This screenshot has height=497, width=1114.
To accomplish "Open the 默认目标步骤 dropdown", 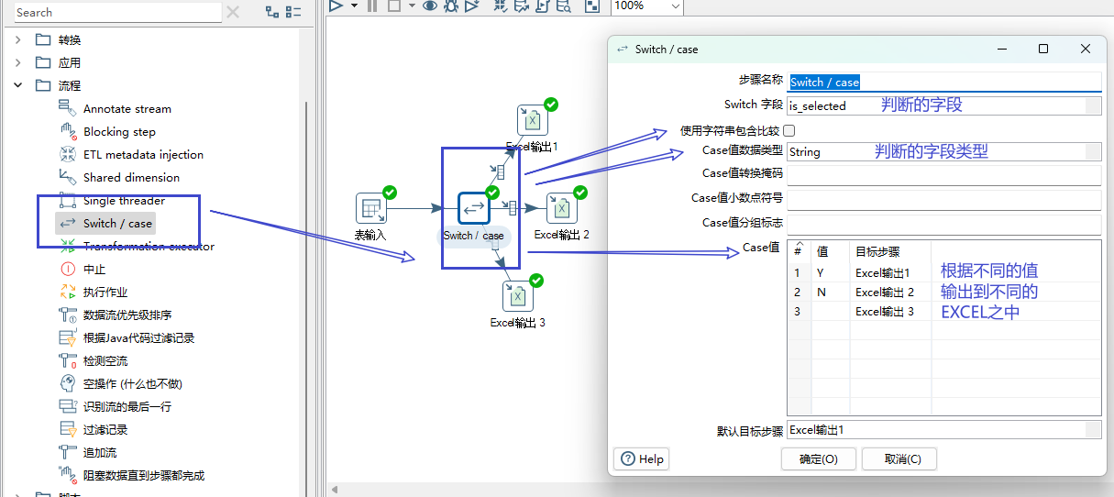I will (1092, 430).
